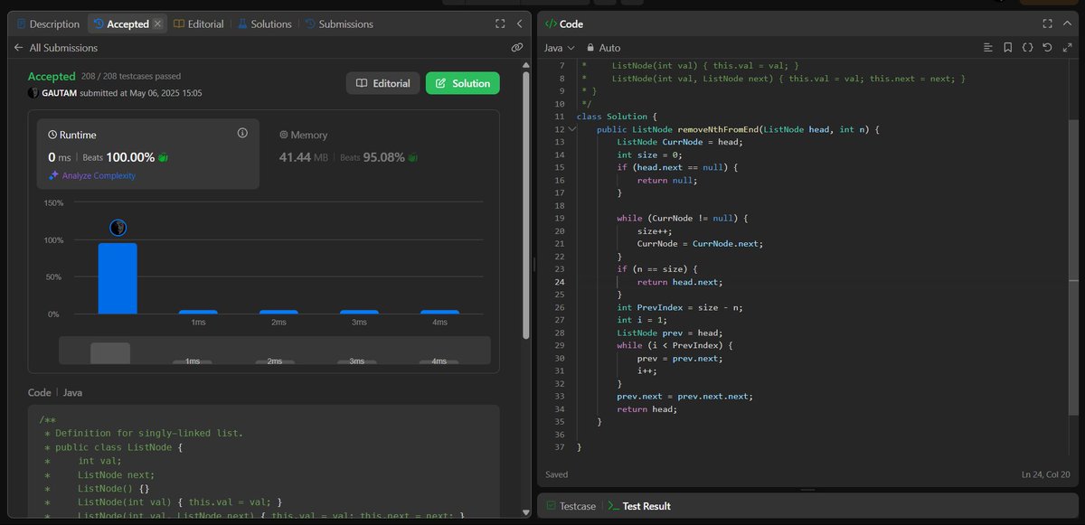Maximize the Code panel with fullscreen icon
The width and height of the screenshot is (1085, 525).
pos(1047,23)
